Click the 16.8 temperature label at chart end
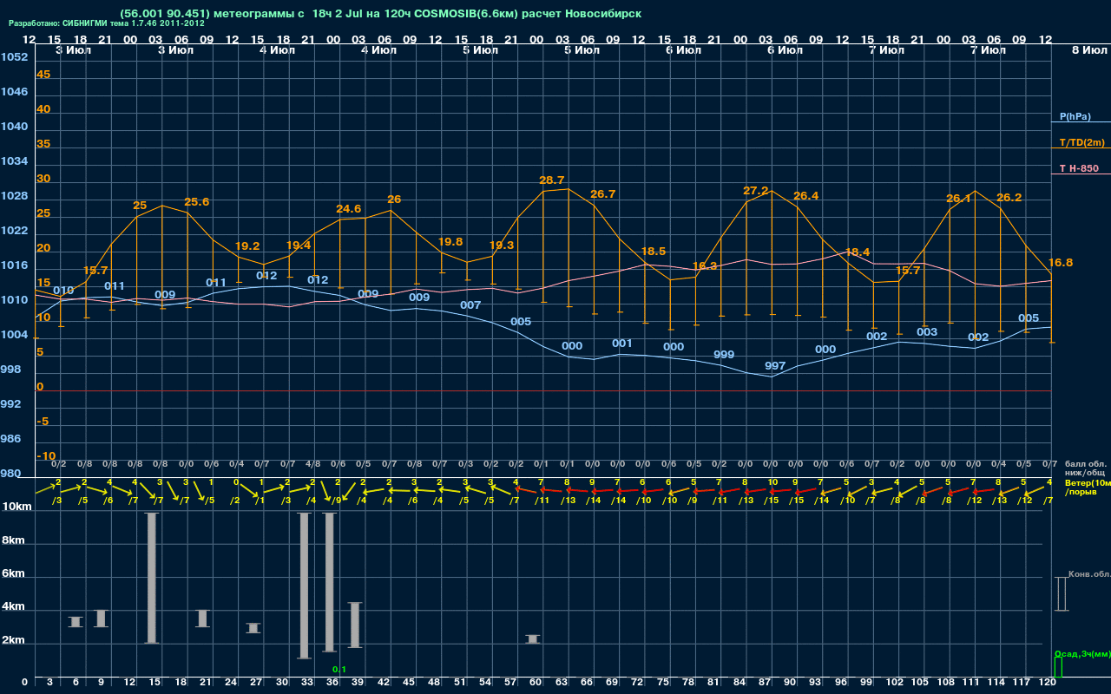The image size is (1111, 694). 1060,263
